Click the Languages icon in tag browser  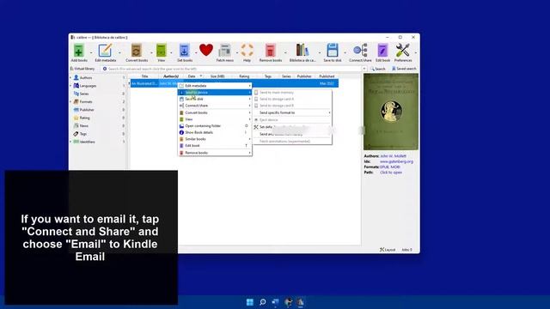[76, 86]
